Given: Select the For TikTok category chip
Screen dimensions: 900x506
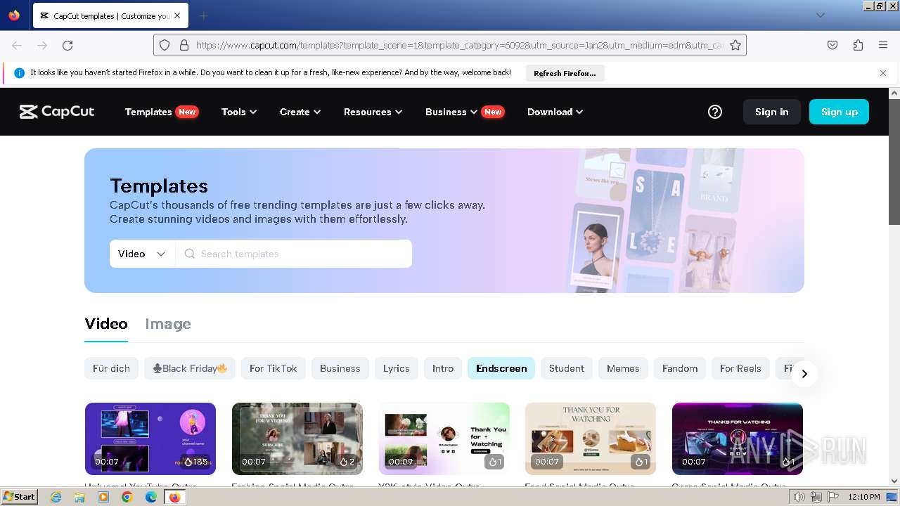Looking at the screenshot, I should [x=274, y=368].
